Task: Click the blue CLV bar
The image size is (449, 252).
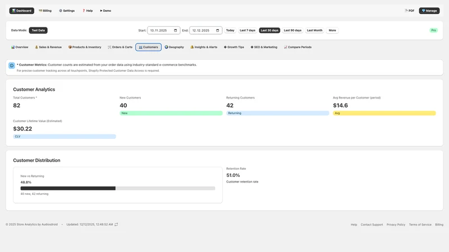Action: coord(65,137)
